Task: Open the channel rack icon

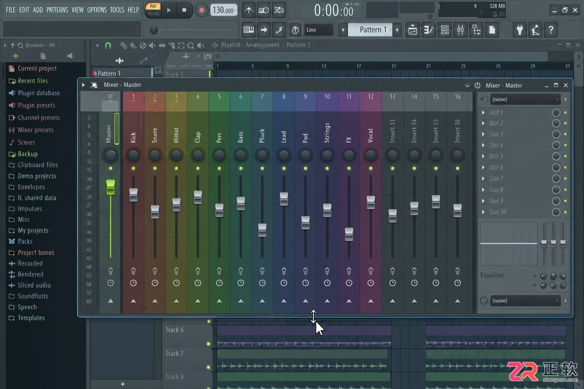Action: [445, 30]
